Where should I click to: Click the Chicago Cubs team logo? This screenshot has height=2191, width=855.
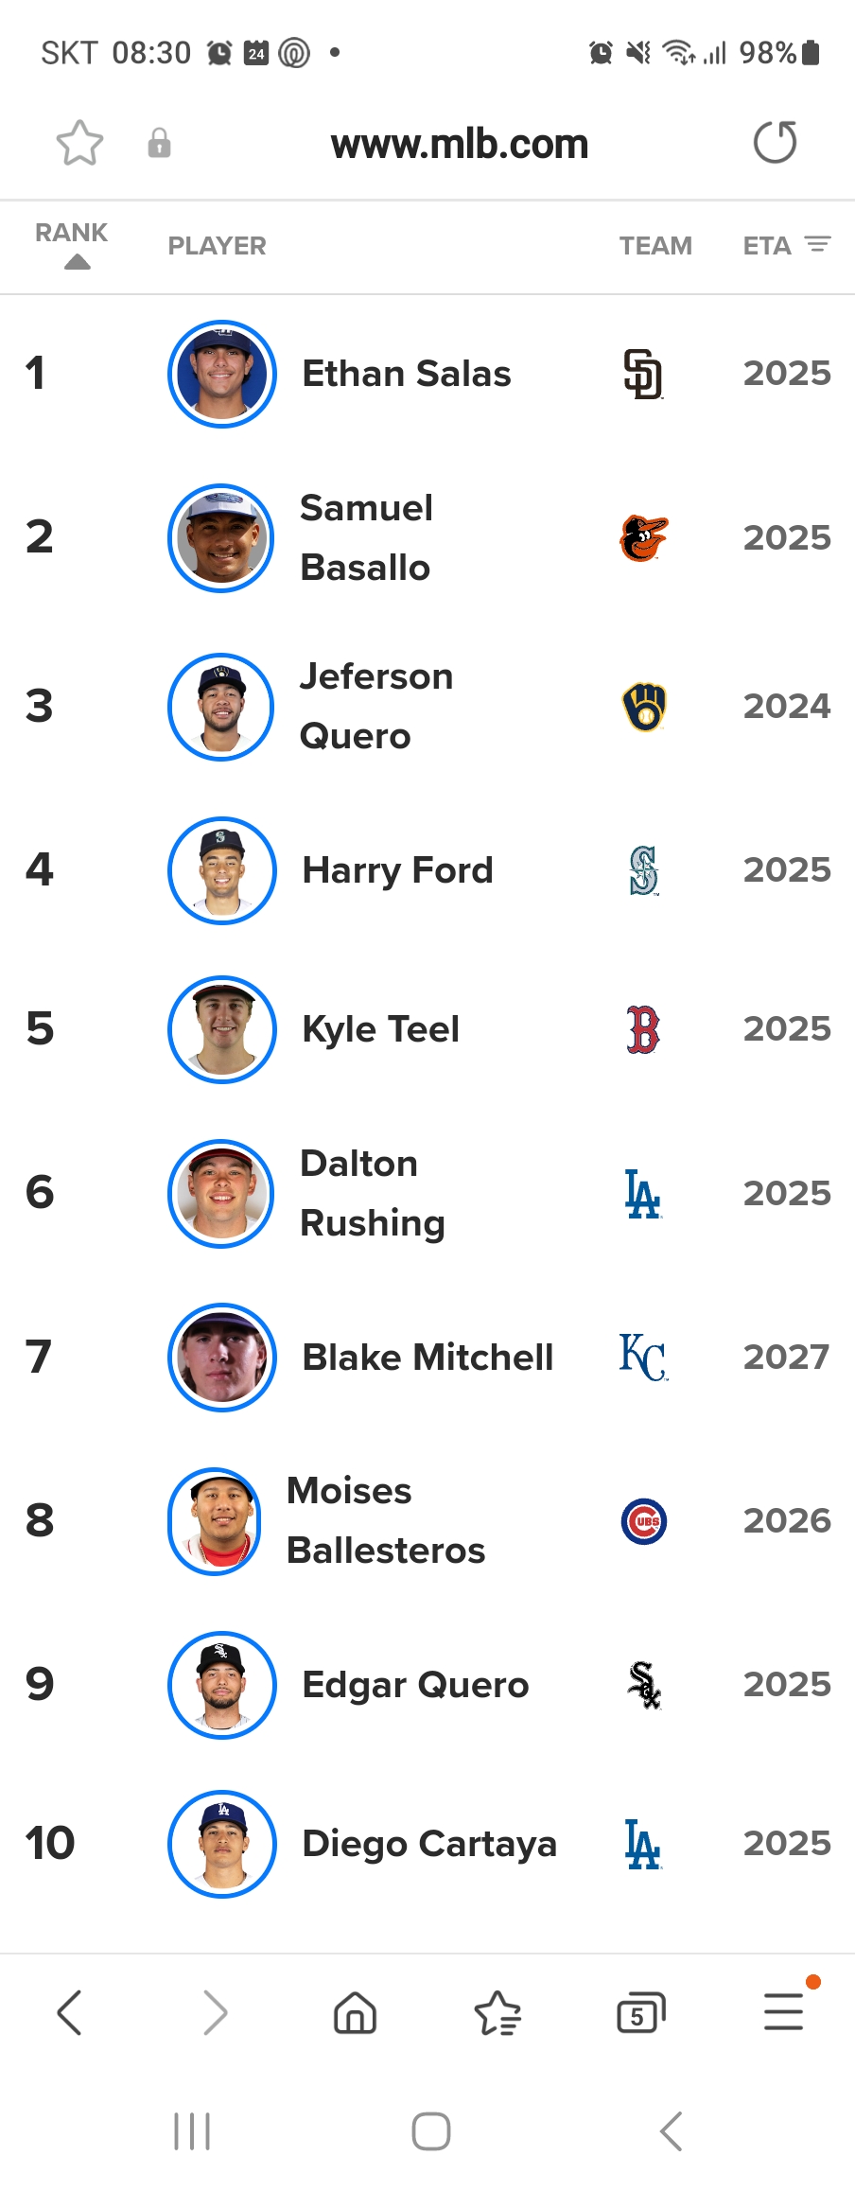pyautogui.click(x=644, y=1521)
